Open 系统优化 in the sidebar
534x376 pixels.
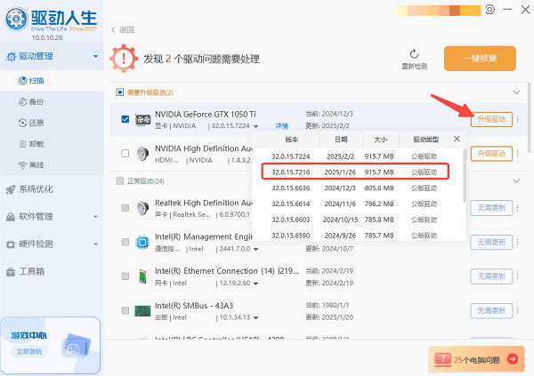point(52,189)
